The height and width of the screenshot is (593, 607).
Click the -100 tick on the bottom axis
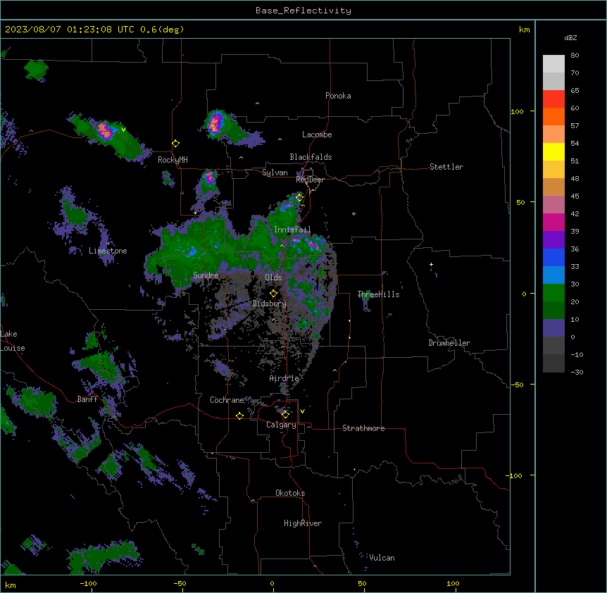[x=89, y=583]
